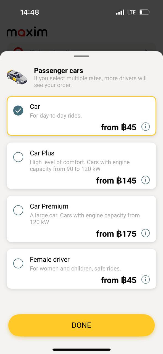Screen dimensions: 163x354
Task: Open info icon for Car rate
Action: 146,127
